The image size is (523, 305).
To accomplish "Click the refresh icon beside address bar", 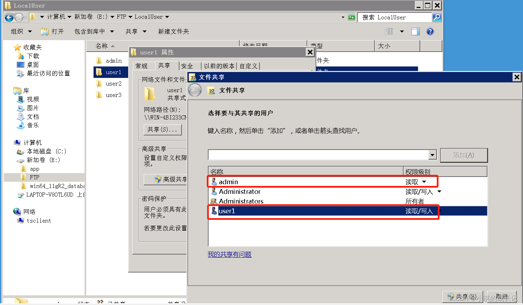I will pos(352,17).
